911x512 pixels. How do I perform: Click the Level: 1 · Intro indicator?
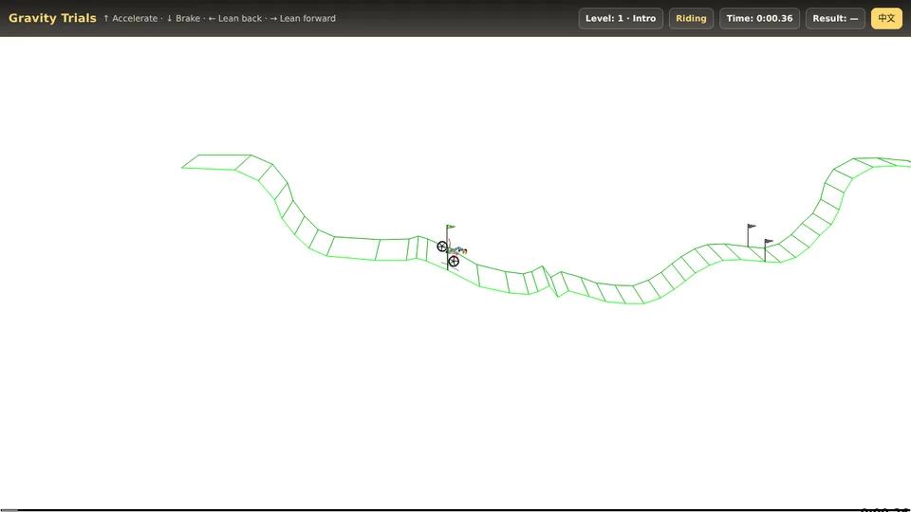point(621,19)
